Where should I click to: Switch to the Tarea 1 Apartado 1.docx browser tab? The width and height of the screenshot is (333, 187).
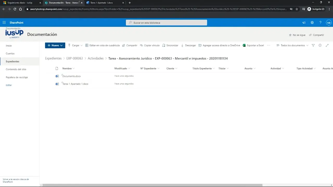pyautogui.click(x=104, y=3)
